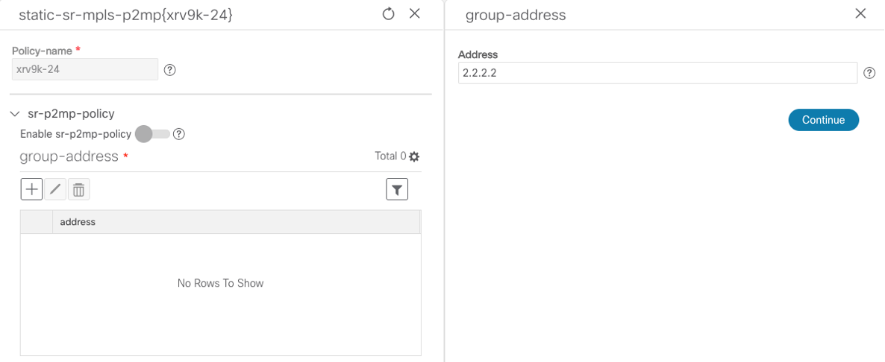Close the static-sr-mpls-p2mp panel
This screenshot has width=885, height=362.
click(x=415, y=14)
